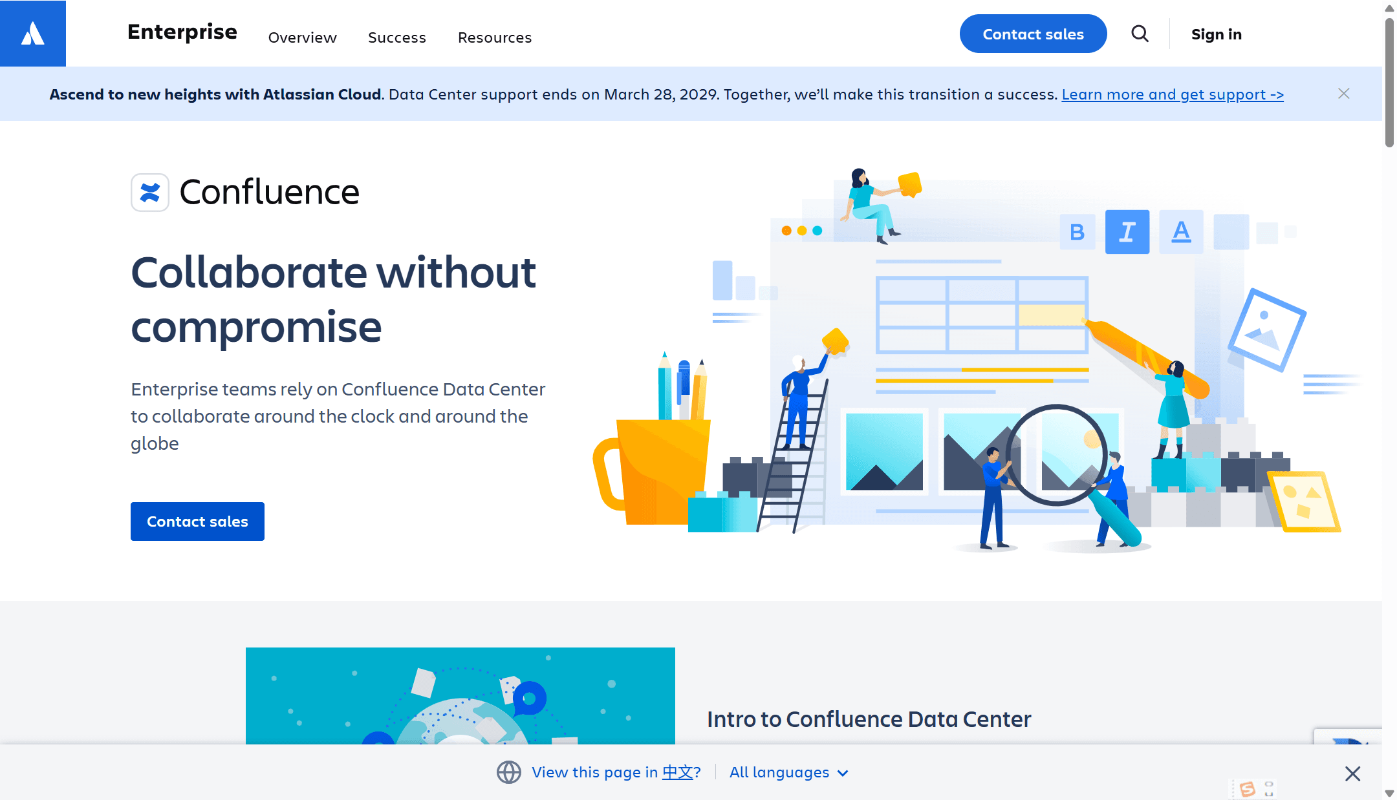The image size is (1397, 800).
Task: Open the Success menu item
Action: click(397, 37)
